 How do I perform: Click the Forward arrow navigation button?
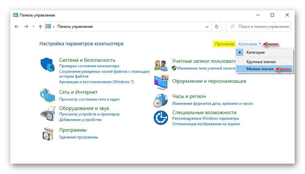click(26, 27)
